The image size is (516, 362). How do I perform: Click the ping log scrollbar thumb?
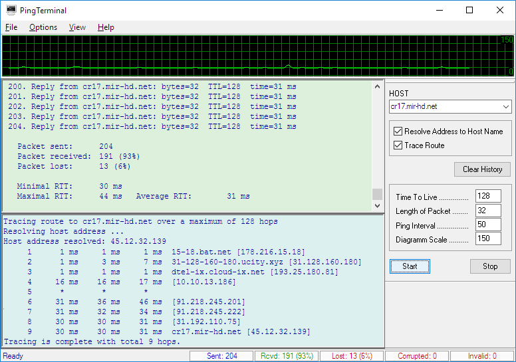[377, 194]
